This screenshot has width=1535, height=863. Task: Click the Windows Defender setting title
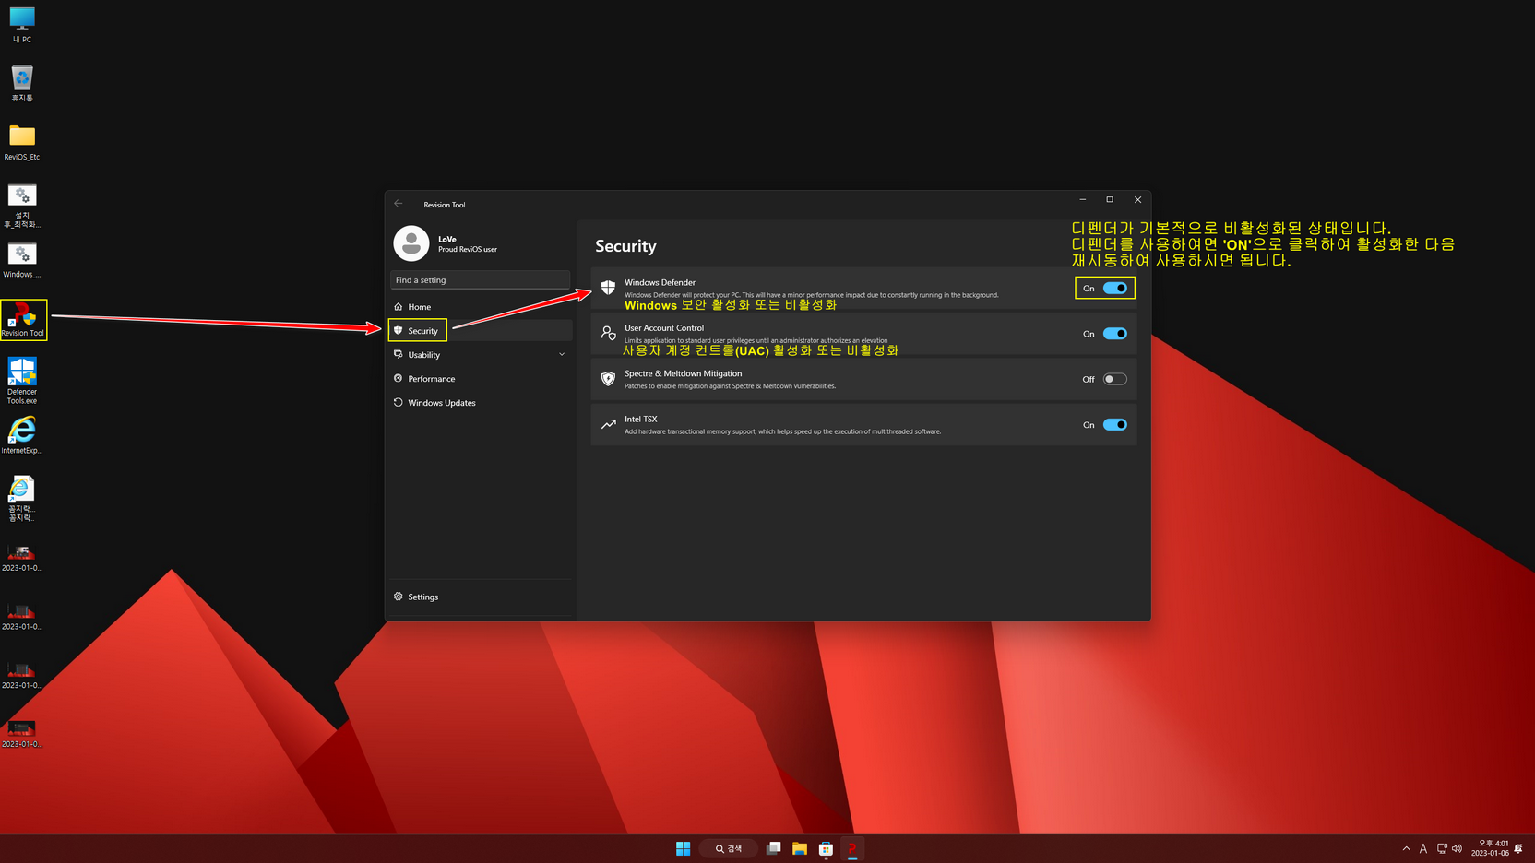[660, 282]
